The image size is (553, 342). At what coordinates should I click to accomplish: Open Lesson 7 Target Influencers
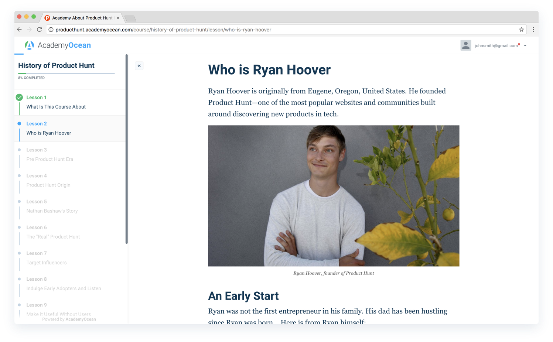point(70,258)
